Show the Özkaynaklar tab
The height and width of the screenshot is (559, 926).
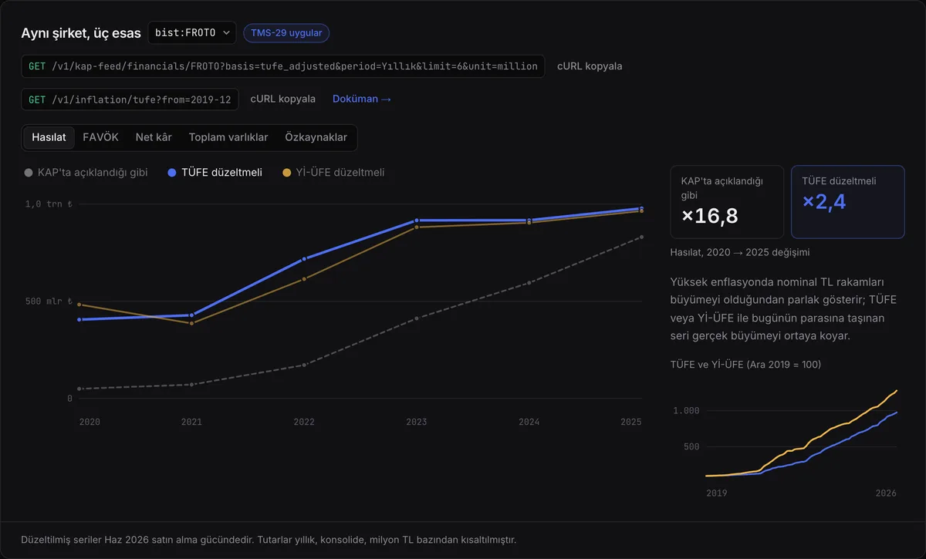pos(316,137)
